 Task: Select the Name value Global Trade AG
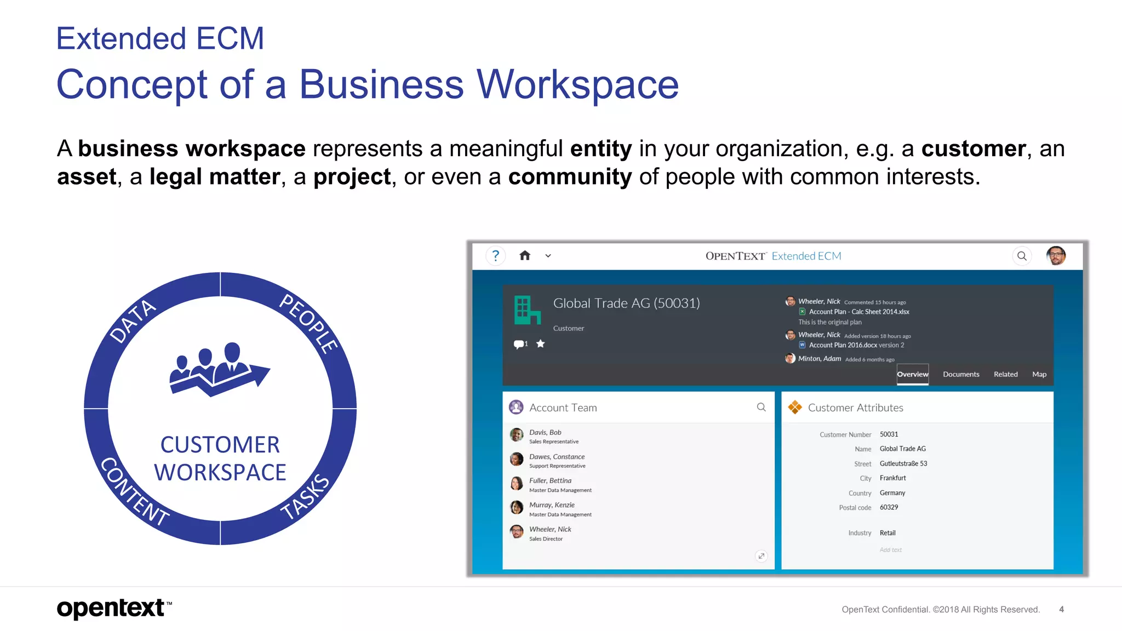coord(902,449)
